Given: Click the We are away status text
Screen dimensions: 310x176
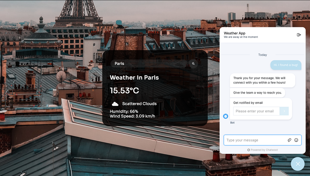Looking at the screenshot, I should 241,37.
